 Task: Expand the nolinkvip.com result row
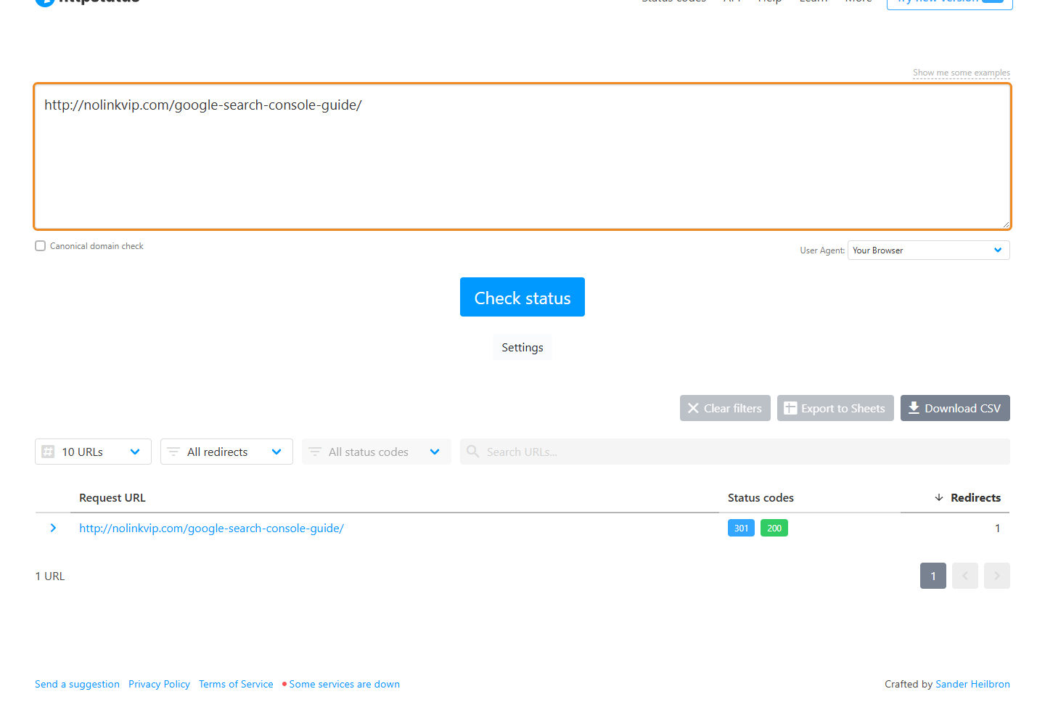coord(53,528)
